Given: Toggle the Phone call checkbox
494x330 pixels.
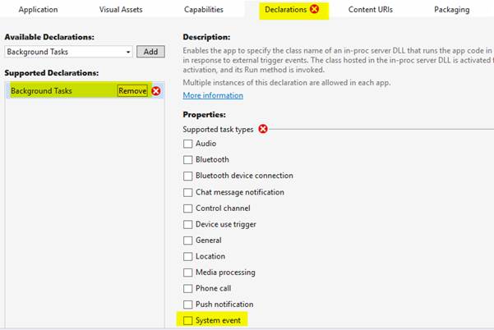Looking at the screenshot, I should click(x=188, y=288).
